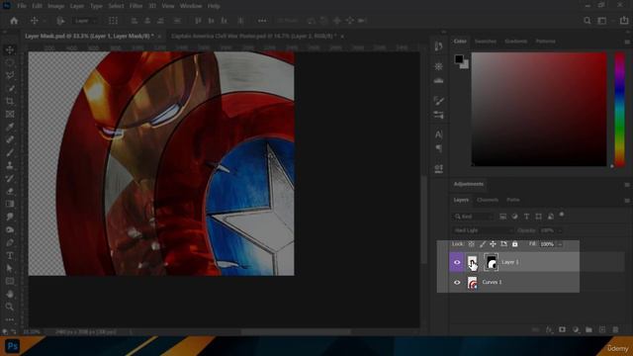Select the Dodge tool
The height and width of the screenshot is (356, 633).
pos(10,229)
